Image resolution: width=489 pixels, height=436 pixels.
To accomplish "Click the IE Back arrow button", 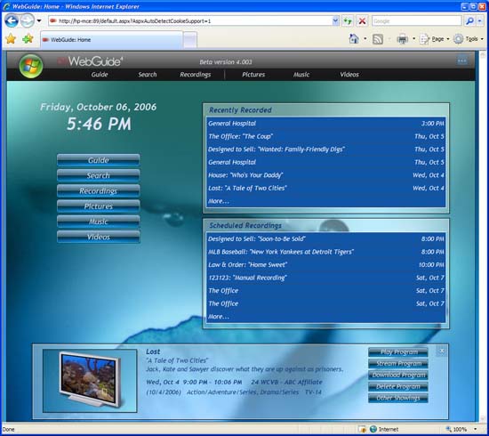I will [12, 21].
